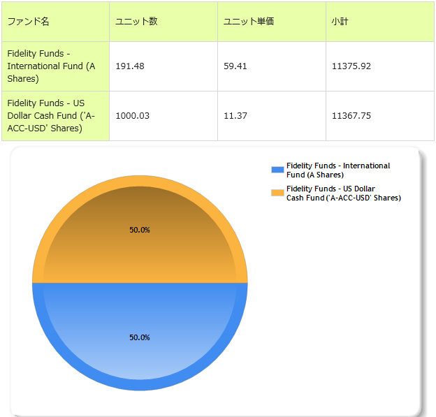This screenshot has width=436, height=417.
Task: Click the orange upper half of the pie chart
Action: [x=140, y=258]
